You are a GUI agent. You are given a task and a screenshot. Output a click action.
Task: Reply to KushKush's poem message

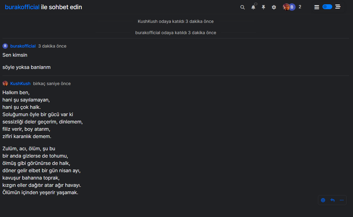(332, 200)
